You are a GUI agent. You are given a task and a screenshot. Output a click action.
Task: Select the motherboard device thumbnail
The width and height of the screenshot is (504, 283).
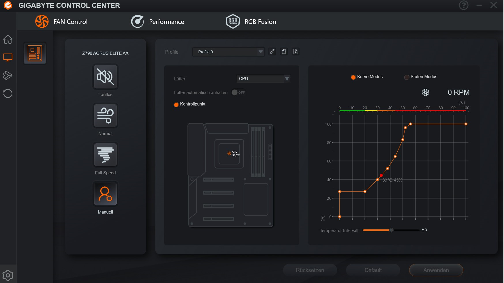tap(35, 53)
